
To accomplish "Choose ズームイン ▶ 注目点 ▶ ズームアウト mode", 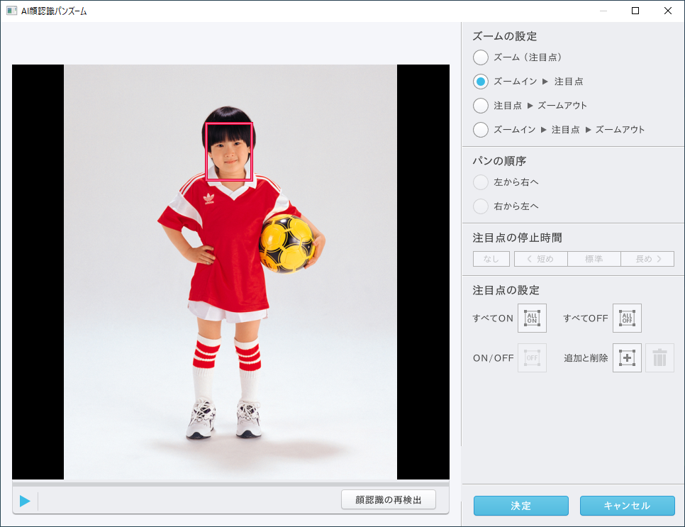I will 480,129.
